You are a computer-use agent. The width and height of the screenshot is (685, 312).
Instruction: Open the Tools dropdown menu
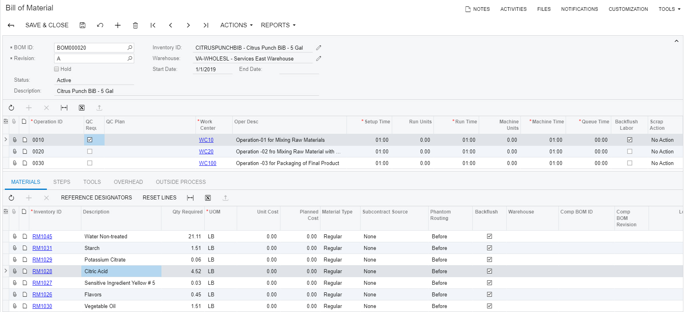[x=669, y=9]
